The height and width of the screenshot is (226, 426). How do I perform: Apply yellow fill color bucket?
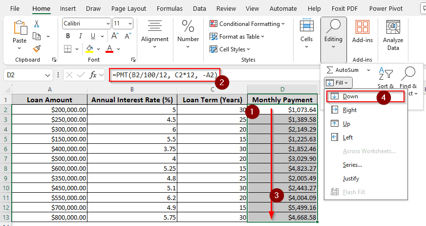pyautogui.click(x=90, y=49)
